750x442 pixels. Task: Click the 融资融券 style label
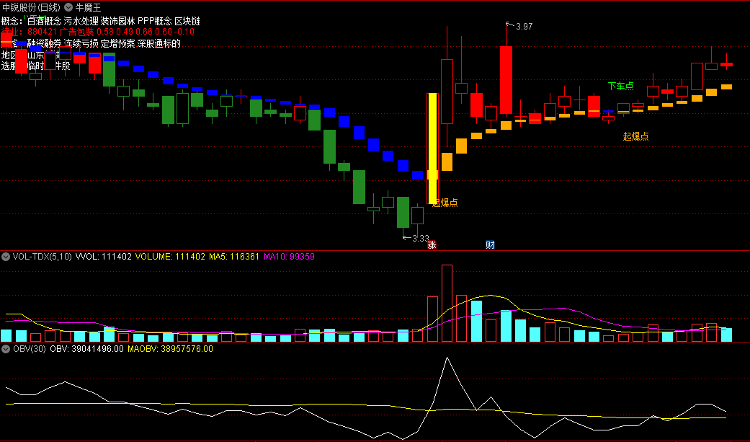pyautogui.click(x=45, y=43)
